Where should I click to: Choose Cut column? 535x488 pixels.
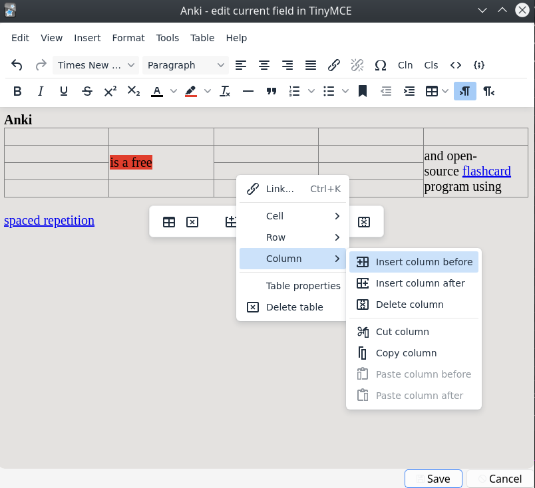413,332
